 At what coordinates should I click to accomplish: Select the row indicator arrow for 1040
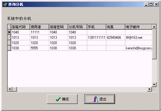[9, 32]
